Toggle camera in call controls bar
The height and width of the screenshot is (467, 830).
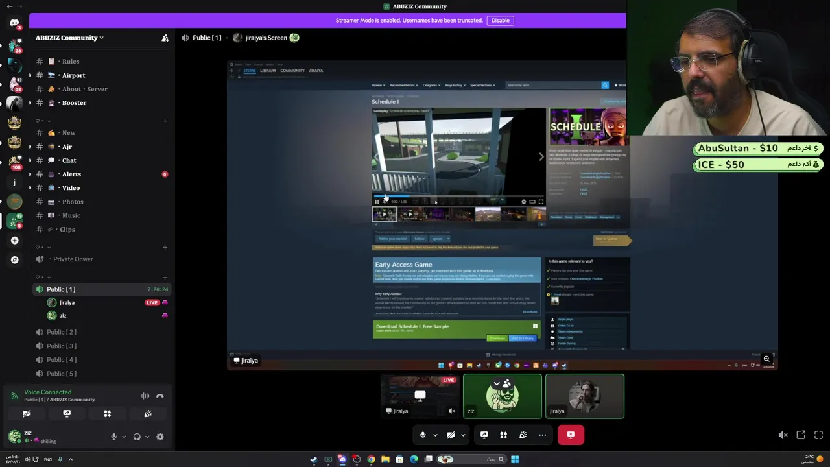451,435
